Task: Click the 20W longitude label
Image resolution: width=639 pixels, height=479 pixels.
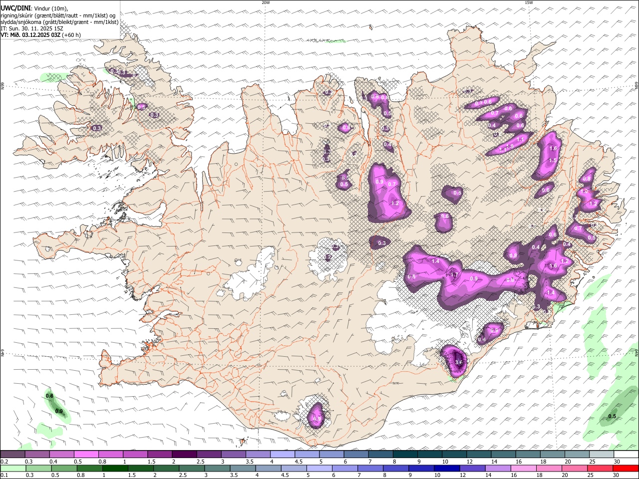Action: (266, 2)
